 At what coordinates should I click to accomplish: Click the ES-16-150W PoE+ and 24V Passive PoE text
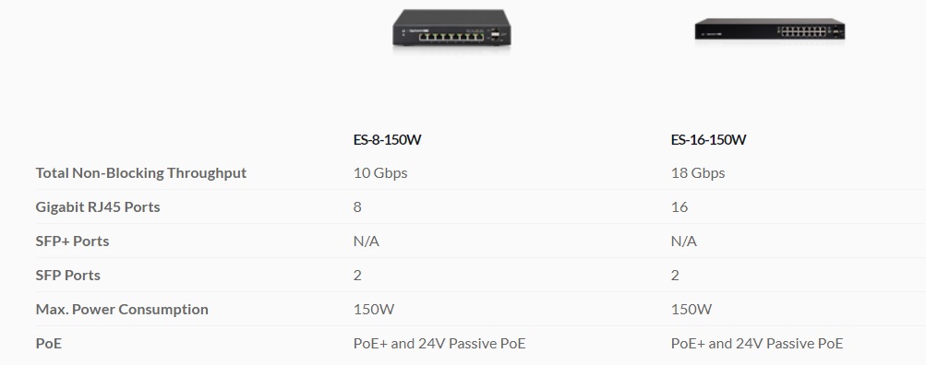(757, 344)
